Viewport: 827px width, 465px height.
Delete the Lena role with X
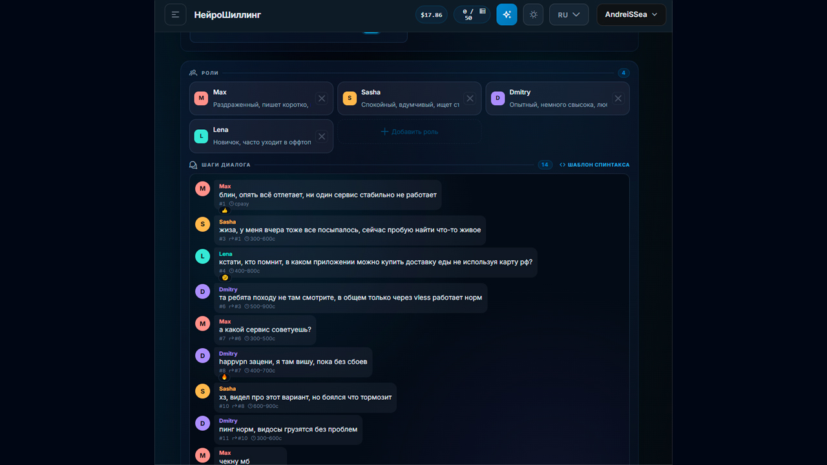[322, 136]
